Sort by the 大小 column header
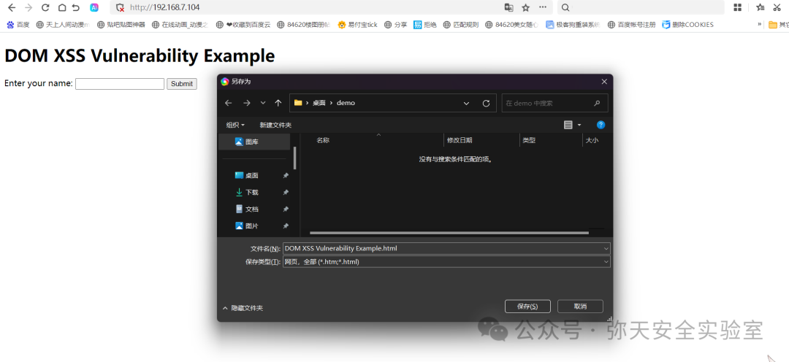 coord(592,141)
